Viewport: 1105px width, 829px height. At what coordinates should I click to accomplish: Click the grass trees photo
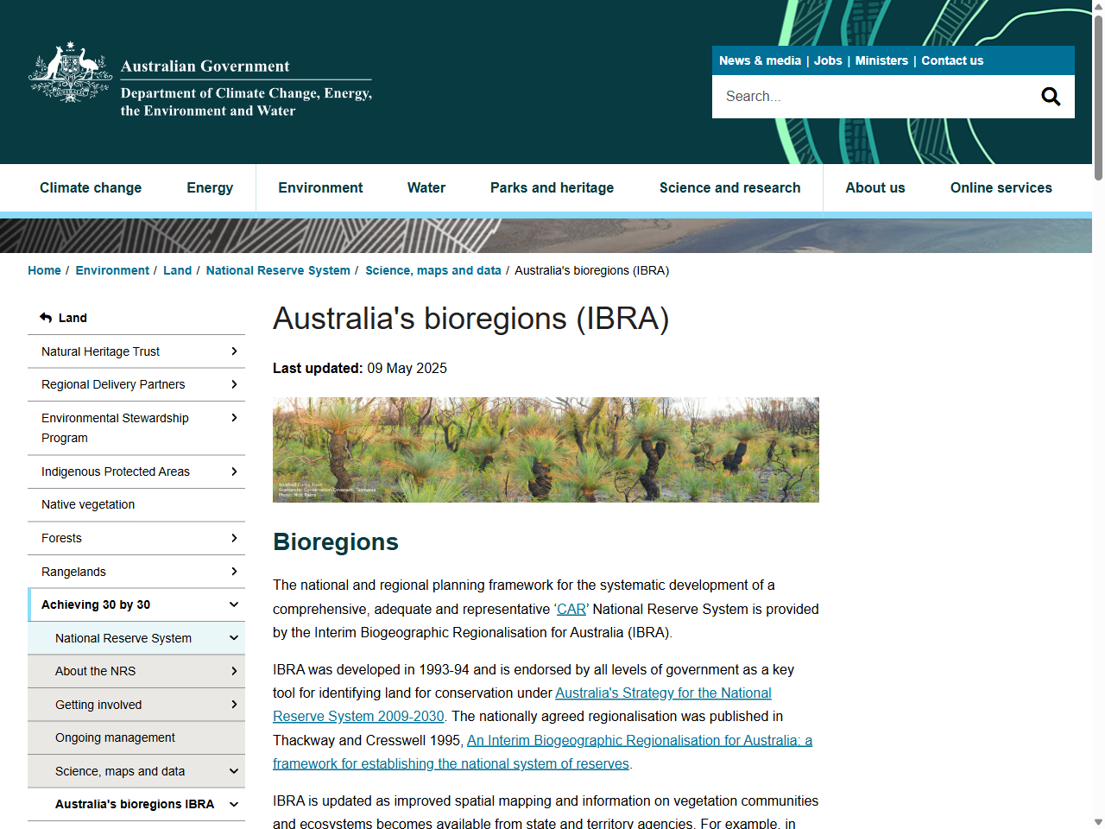pos(546,449)
